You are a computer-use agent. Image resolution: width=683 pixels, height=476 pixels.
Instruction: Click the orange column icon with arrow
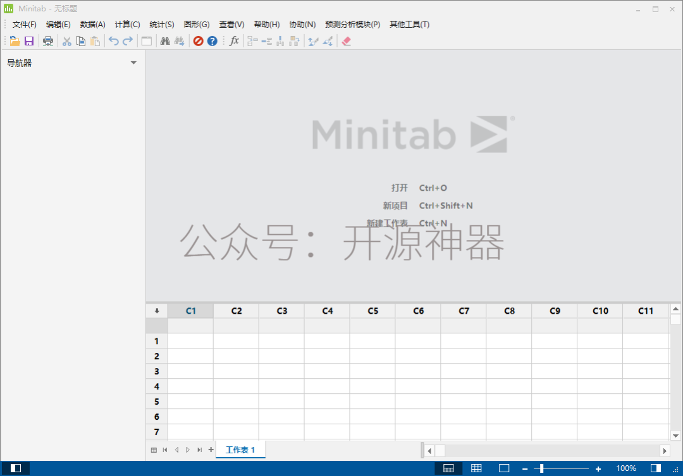pos(295,41)
